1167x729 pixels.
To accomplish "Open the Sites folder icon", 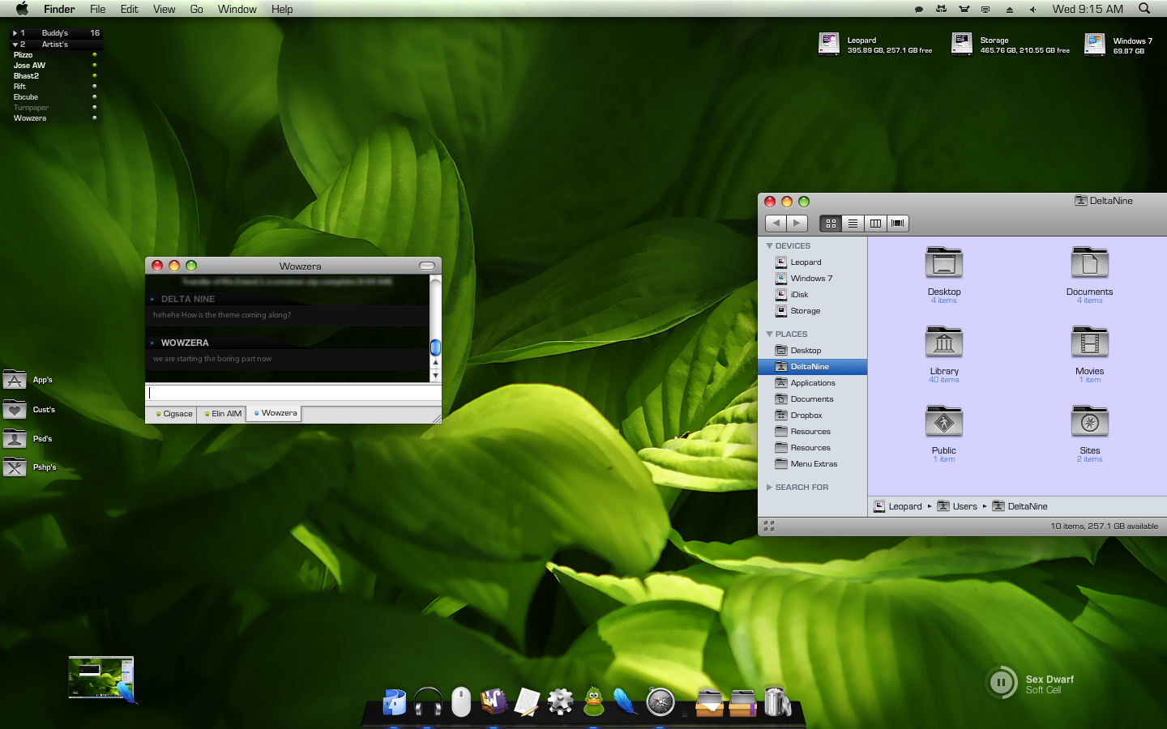I will [1090, 422].
